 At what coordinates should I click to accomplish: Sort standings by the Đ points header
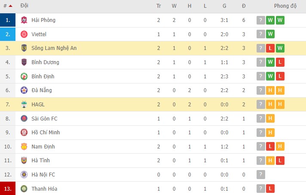244,6
